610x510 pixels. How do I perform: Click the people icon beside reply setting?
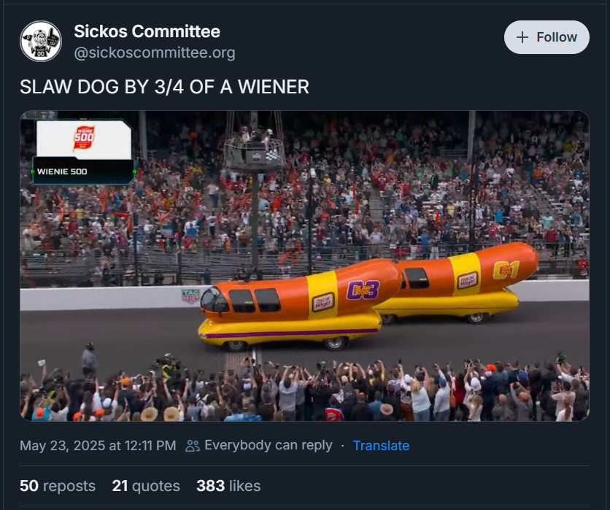tap(192, 445)
